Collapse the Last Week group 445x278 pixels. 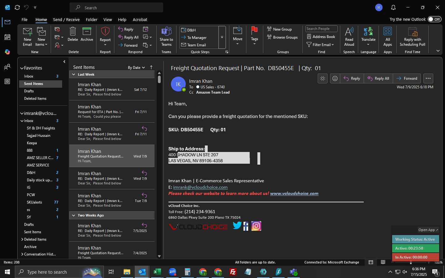point(74,74)
